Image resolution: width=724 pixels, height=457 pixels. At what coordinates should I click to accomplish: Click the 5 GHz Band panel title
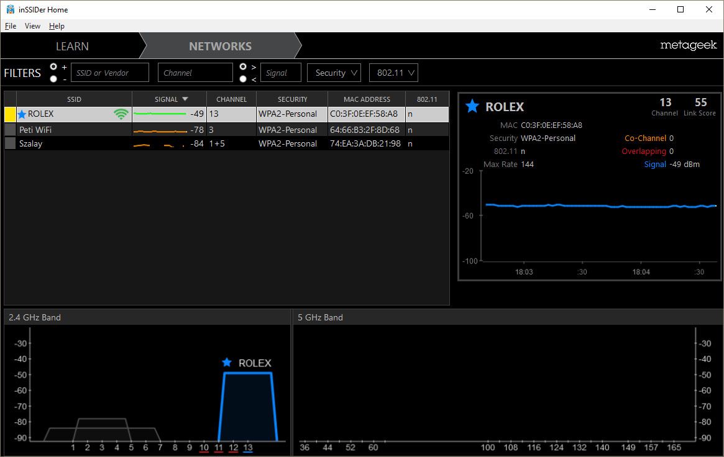click(320, 317)
